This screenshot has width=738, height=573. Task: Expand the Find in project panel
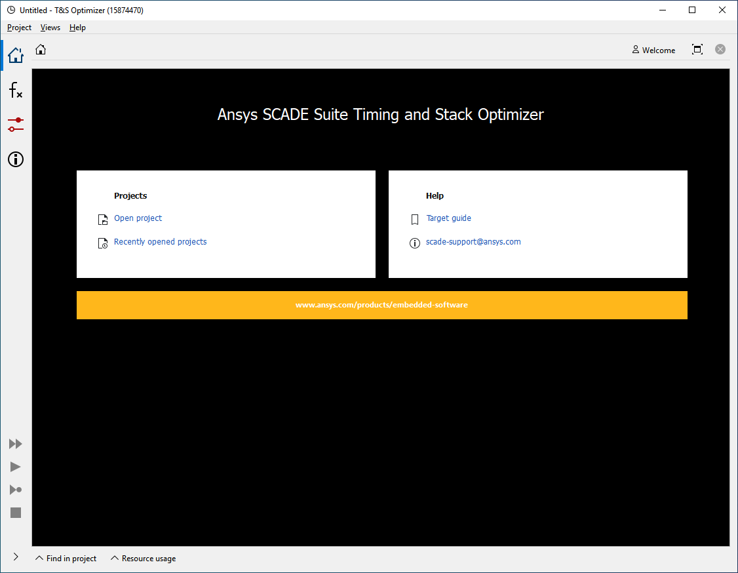(66, 559)
